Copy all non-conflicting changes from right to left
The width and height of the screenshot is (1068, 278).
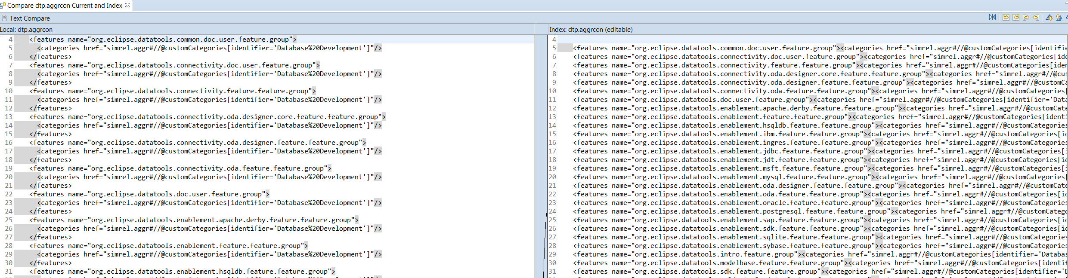1016,18
